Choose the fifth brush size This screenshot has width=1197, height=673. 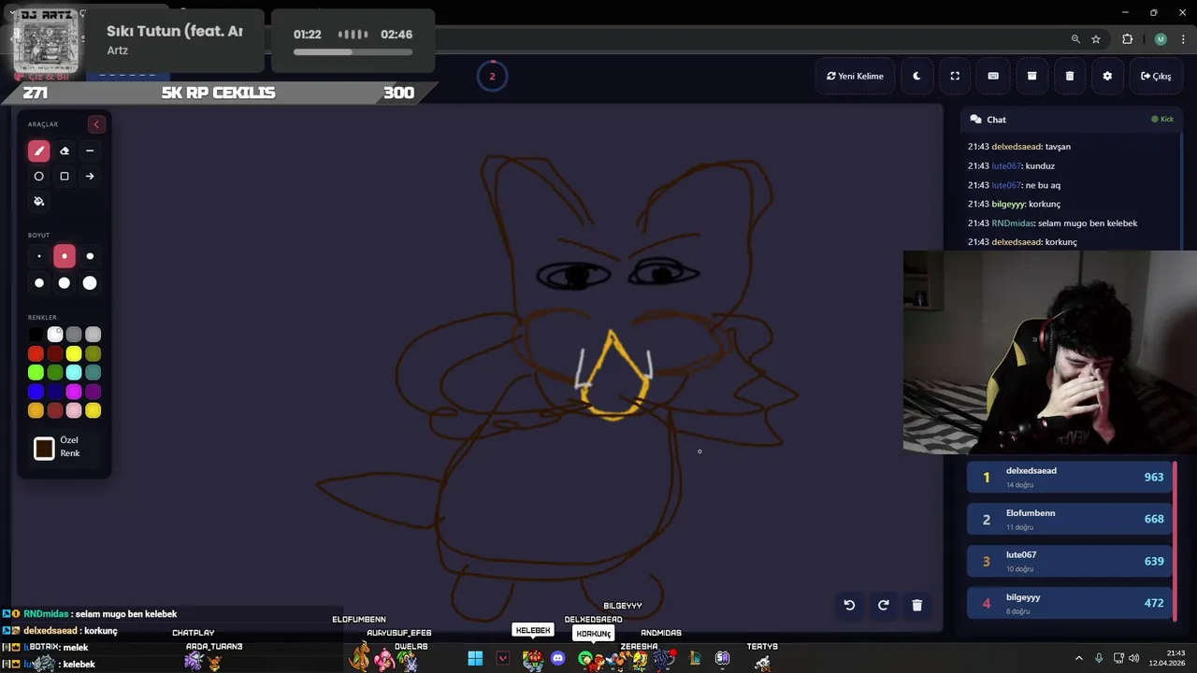65,282
